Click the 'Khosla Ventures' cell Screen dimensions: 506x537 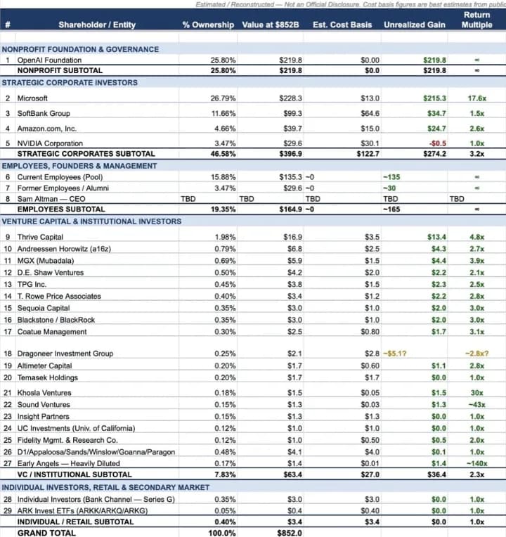click(44, 393)
